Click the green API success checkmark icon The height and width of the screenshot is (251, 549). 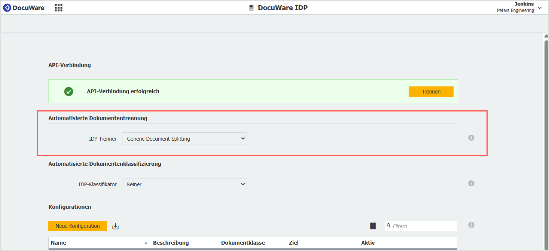click(68, 91)
